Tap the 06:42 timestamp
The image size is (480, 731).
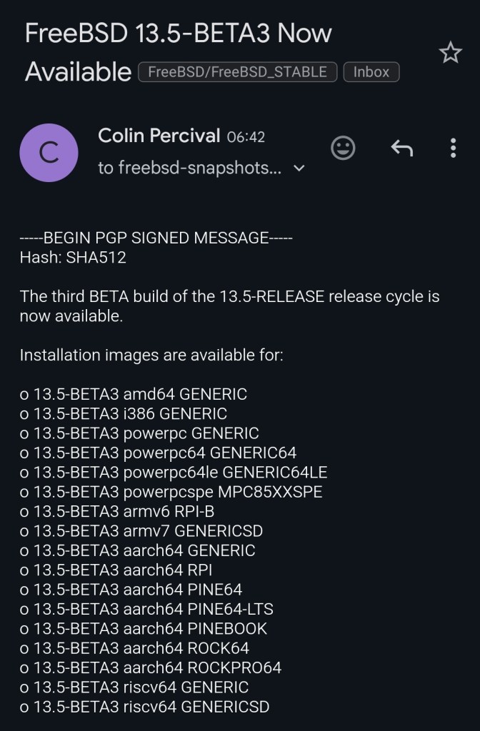[x=246, y=137]
